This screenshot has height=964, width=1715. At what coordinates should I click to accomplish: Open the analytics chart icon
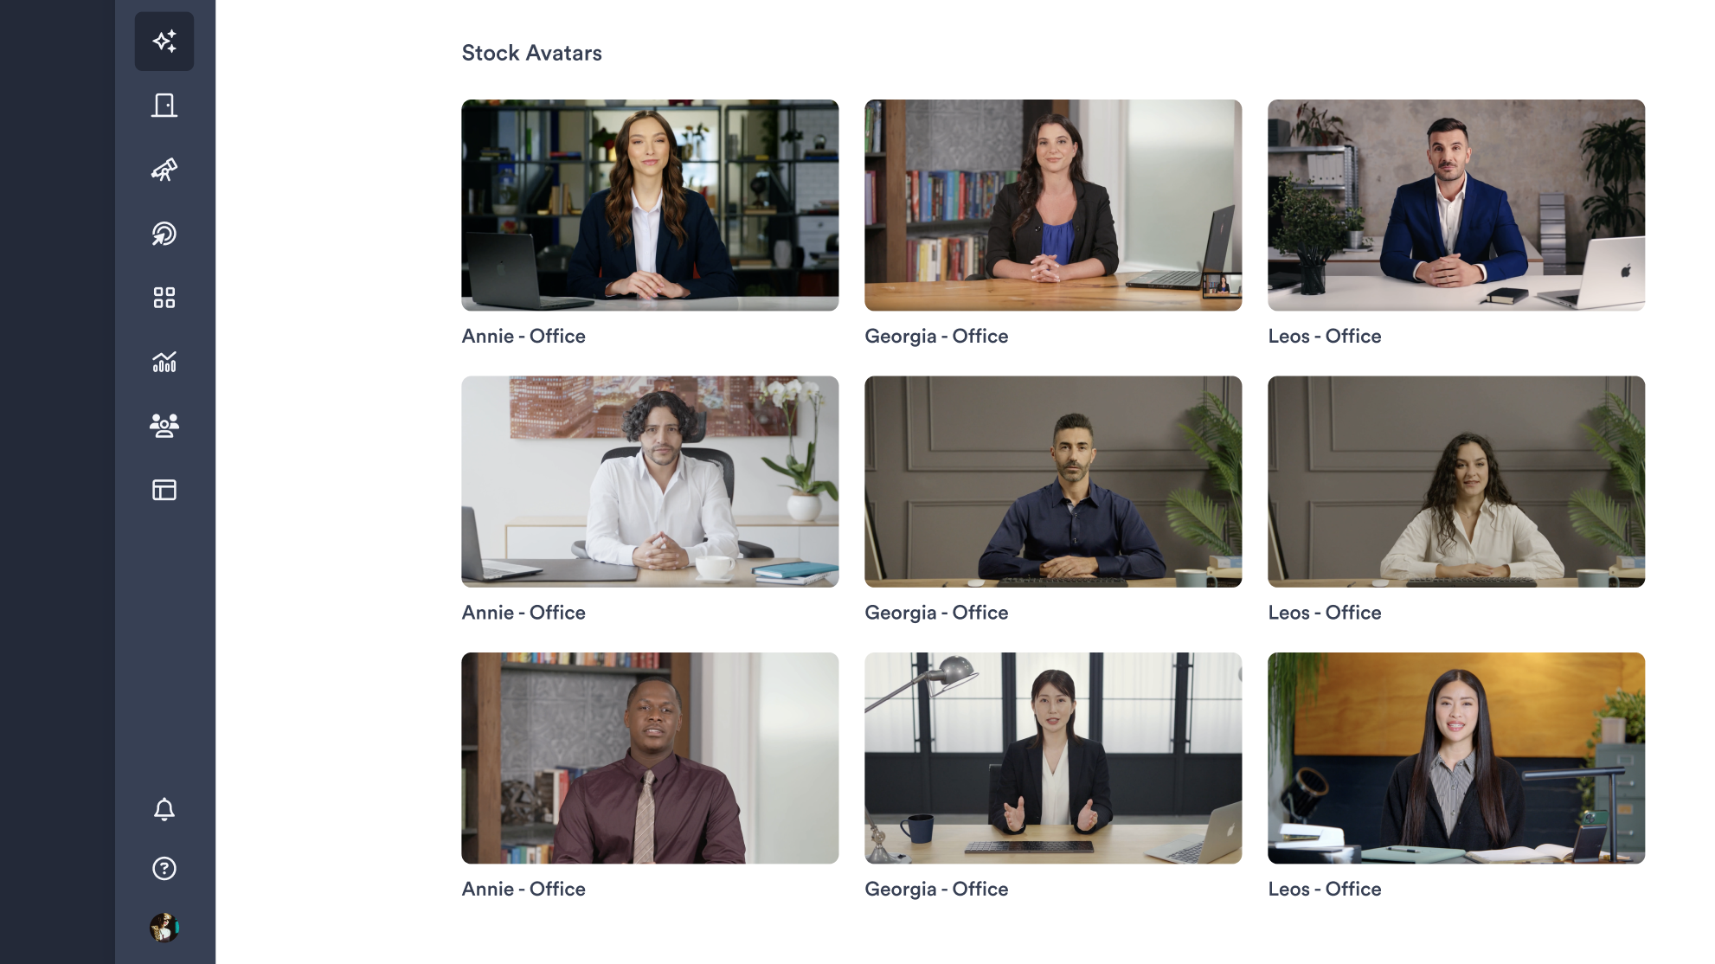click(164, 362)
